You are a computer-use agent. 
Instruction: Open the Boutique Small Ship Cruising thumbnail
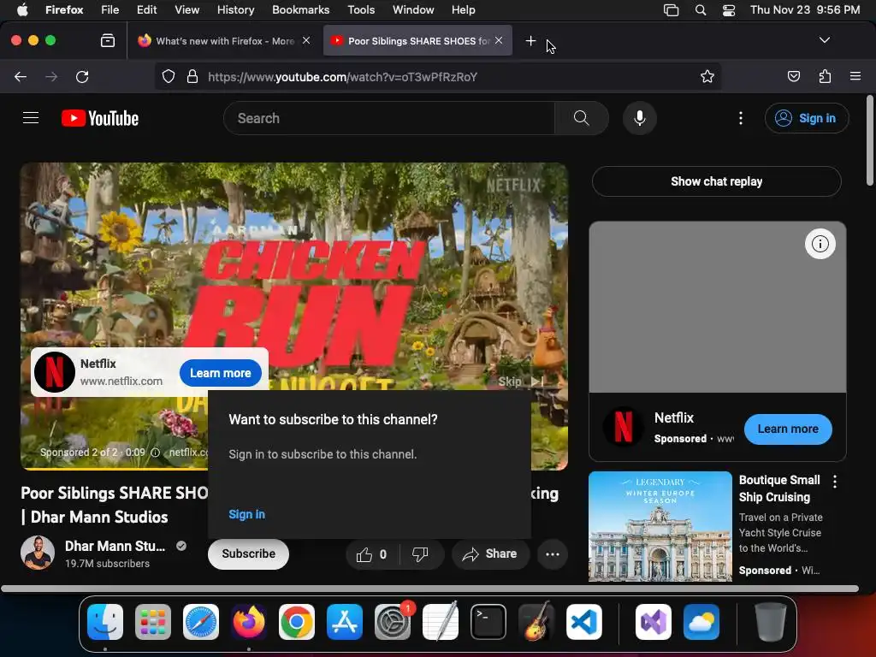(x=660, y=527)
